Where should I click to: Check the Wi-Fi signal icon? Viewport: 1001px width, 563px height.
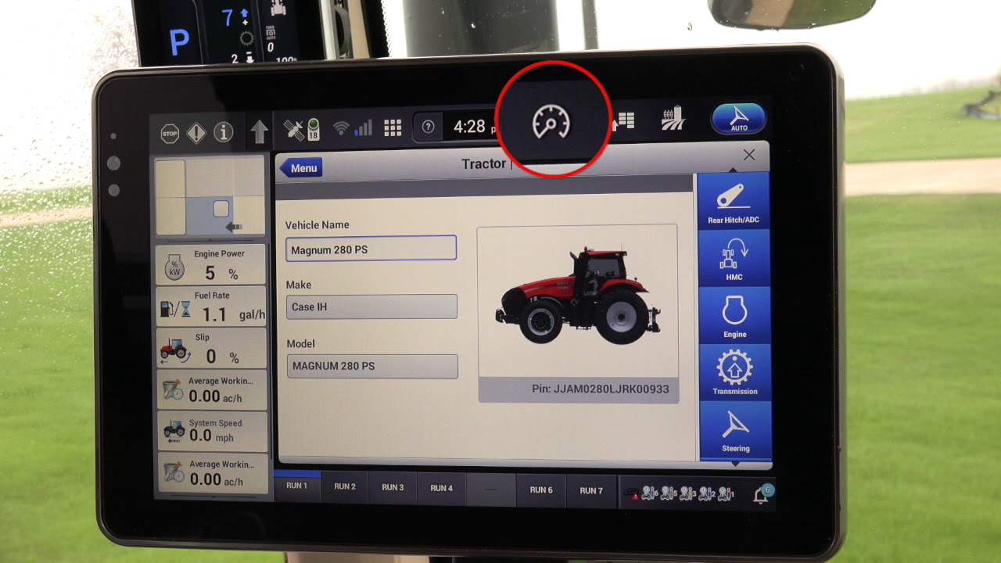pyautogui.click(x=341, y=129)
